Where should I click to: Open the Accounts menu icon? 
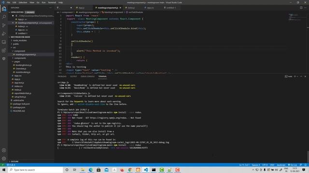(x=4, y=150)
